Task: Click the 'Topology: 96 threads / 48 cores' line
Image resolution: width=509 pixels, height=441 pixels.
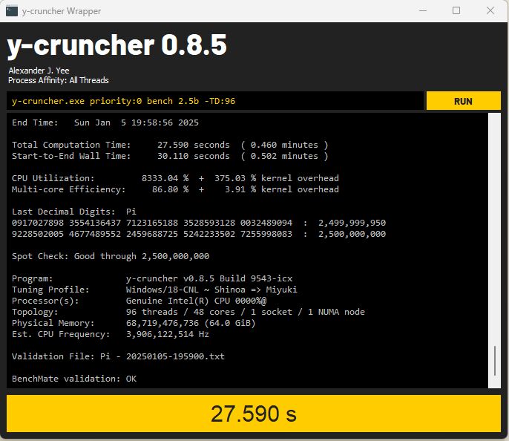Action: click(188, 312)
